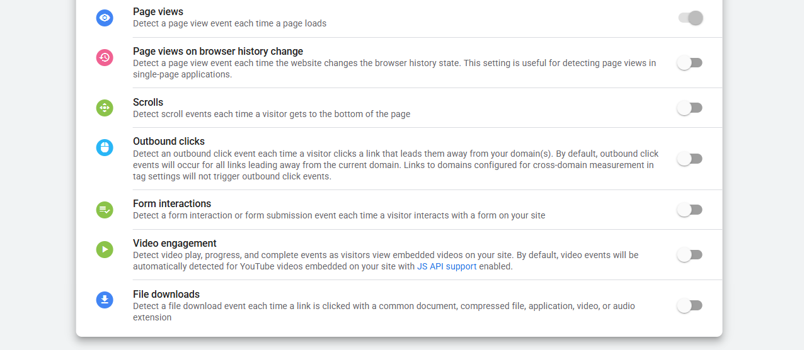Click the Scrolls setting title

click(x=148, y=102)
